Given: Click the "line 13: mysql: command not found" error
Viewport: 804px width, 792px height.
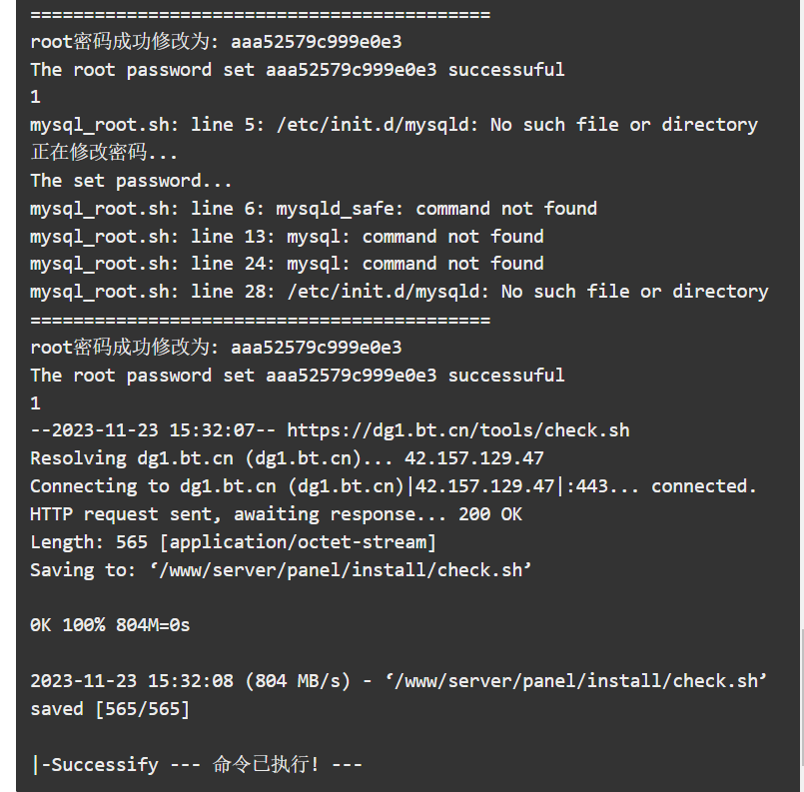Looking at the screenshot, I should click(287, 237).
